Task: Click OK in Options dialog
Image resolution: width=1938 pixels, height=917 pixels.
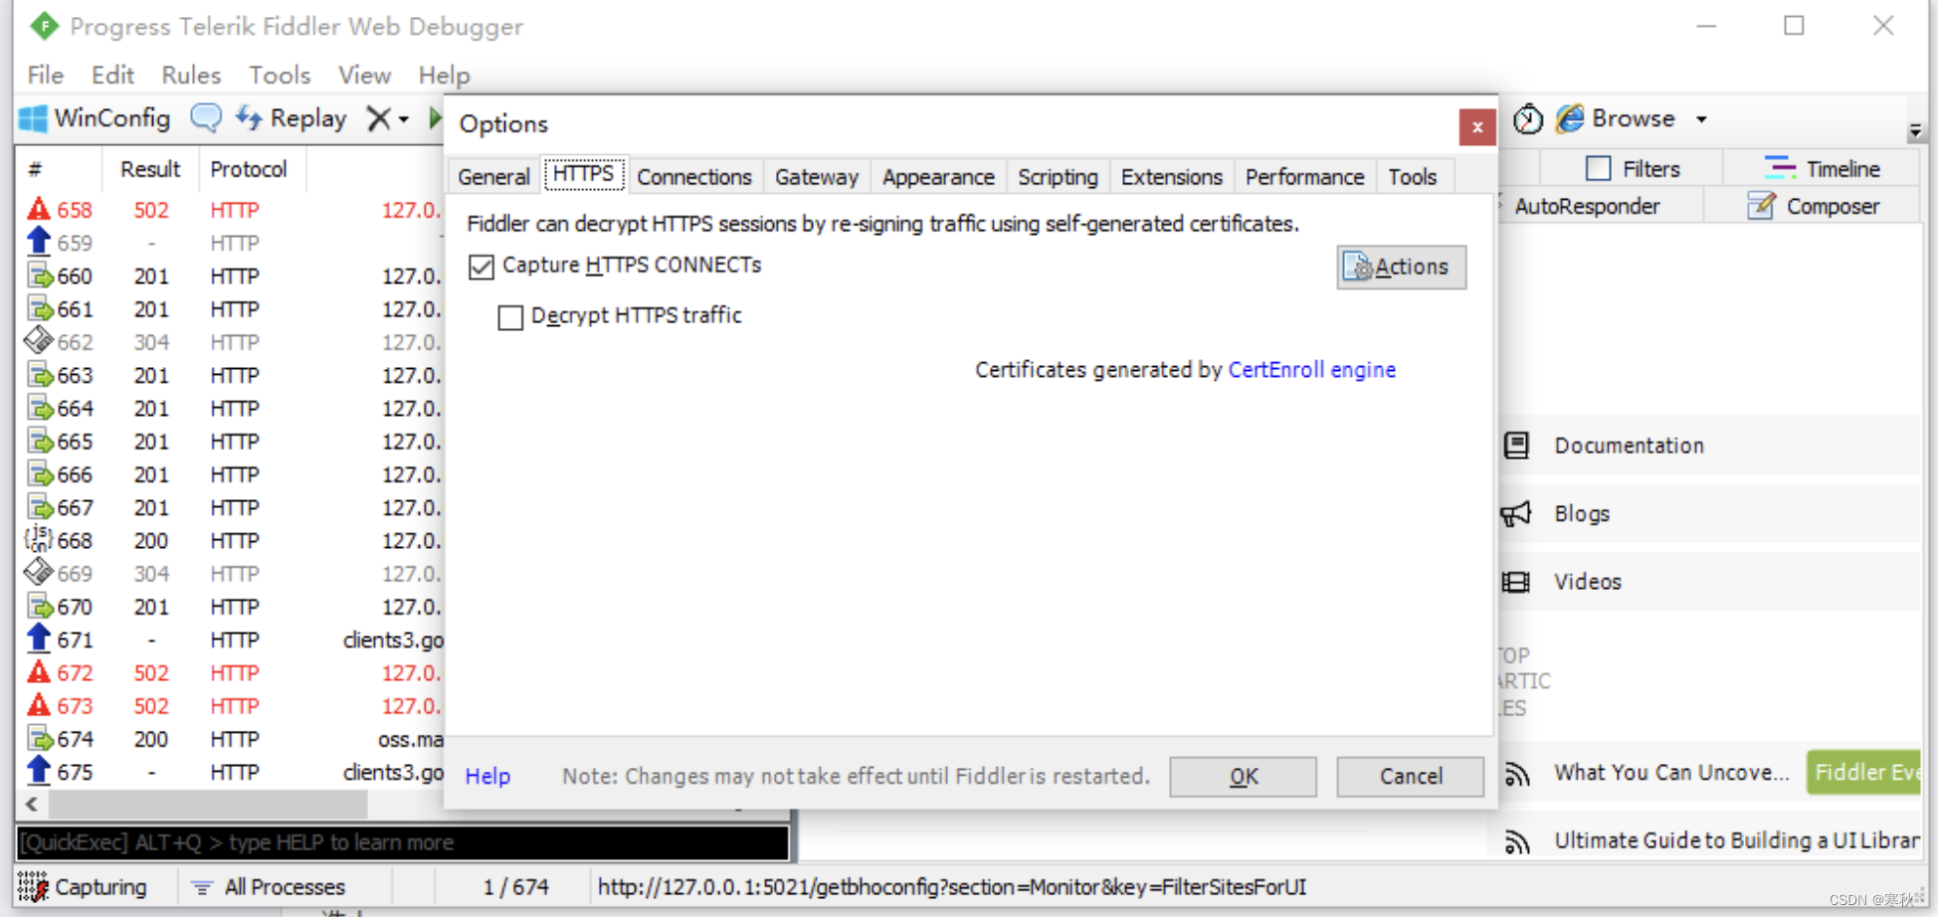Action: pyautogui.click(x=1243, y=776)
